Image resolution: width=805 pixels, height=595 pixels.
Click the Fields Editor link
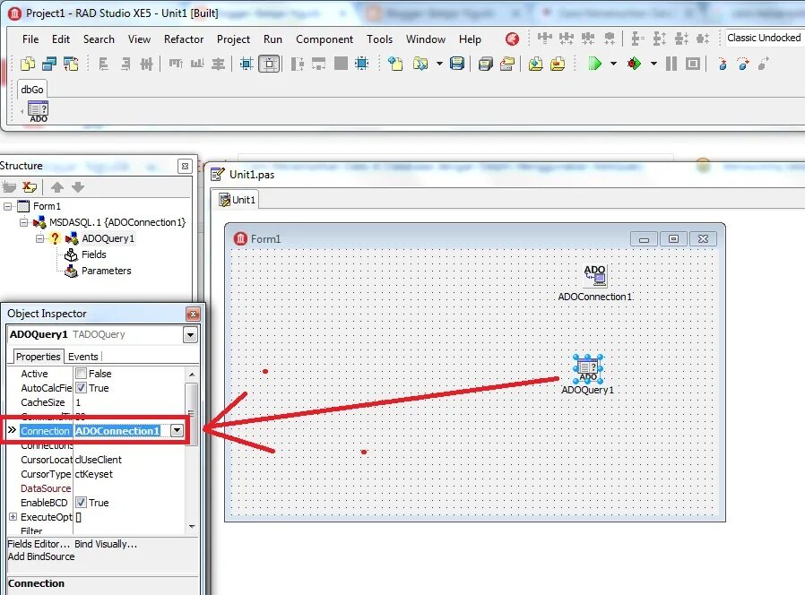(39, 544)
